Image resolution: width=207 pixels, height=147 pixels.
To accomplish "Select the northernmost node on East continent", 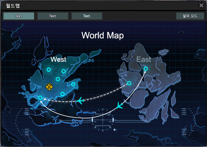I will pos(146,69).
